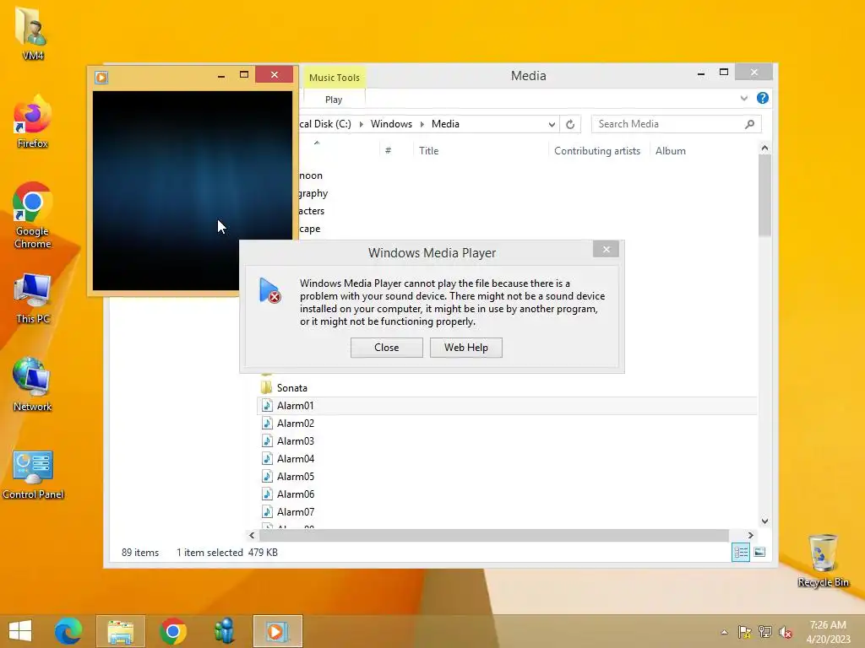Viewport: 865px width, 648px height.
Task: Select the Windows segment in the address path
Action: tap(391, 124)
